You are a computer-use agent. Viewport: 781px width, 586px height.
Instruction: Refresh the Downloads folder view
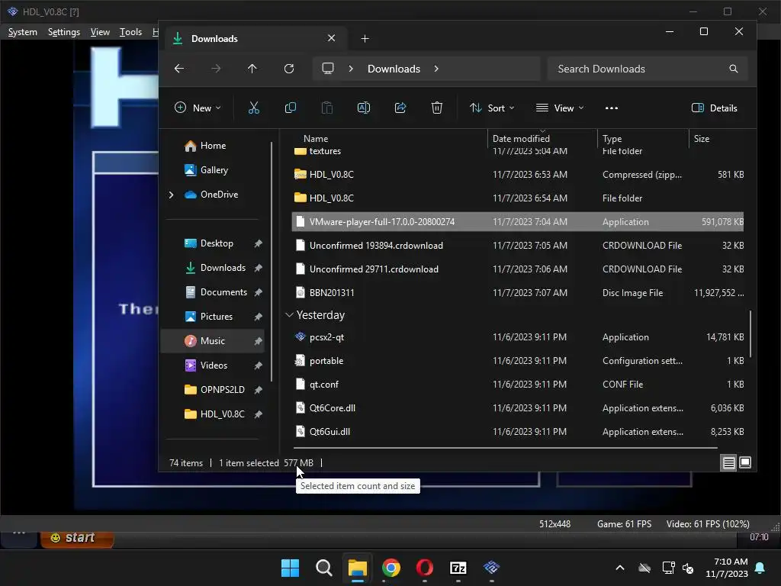coord(289,69)
